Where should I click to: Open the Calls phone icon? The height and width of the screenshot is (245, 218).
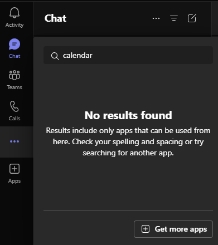[x=14, y=106]
